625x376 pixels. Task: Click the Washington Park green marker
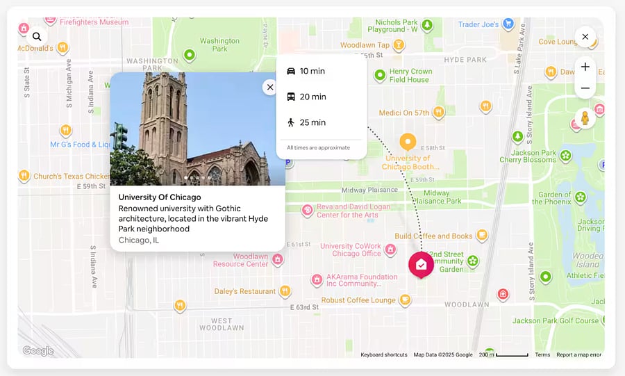[190, 55]
